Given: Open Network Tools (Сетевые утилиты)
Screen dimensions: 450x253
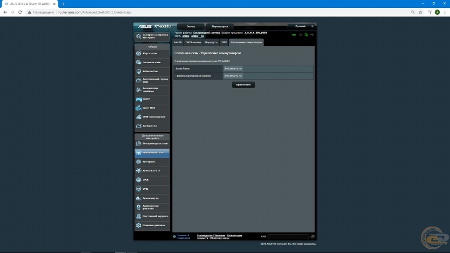Looking at the screenshot, I should [x=152, y=225].
